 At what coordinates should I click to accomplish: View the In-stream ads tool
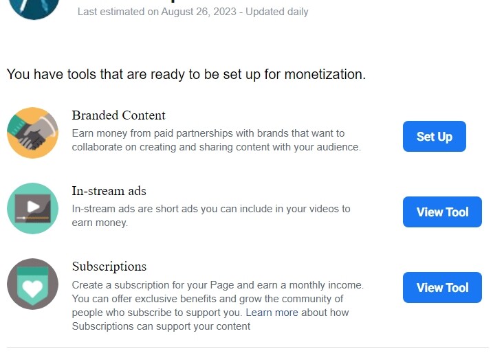[442, 212]
